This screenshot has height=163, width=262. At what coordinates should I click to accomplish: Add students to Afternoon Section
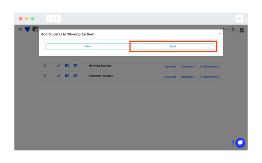209,77
